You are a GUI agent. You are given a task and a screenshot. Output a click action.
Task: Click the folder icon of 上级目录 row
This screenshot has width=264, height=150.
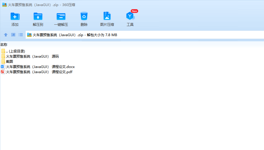point(3,51)
